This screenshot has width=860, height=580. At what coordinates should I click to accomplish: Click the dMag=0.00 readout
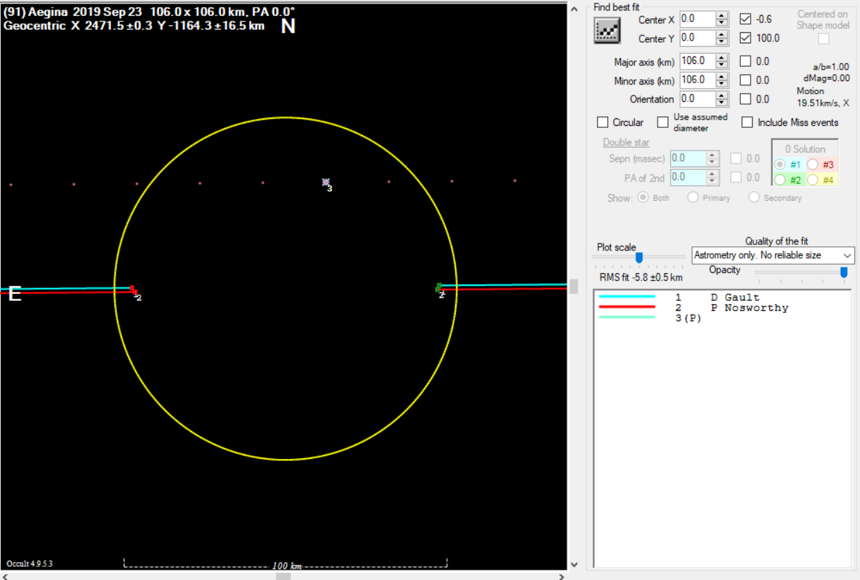click(x=826, y=78)
